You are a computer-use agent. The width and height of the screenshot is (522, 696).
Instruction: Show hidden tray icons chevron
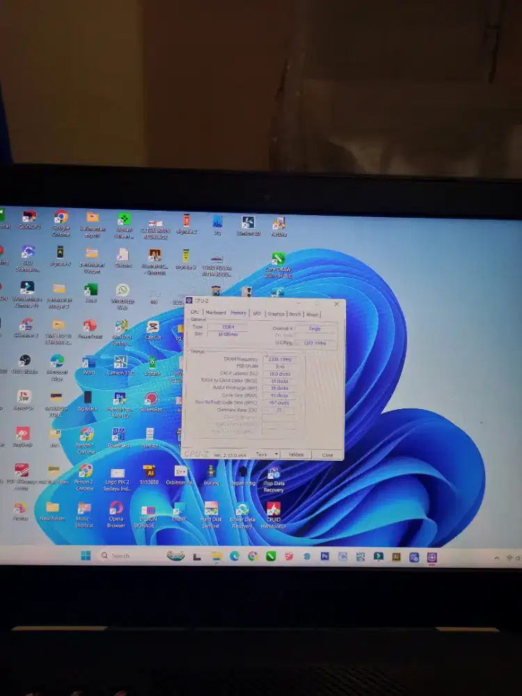(497, 558)
